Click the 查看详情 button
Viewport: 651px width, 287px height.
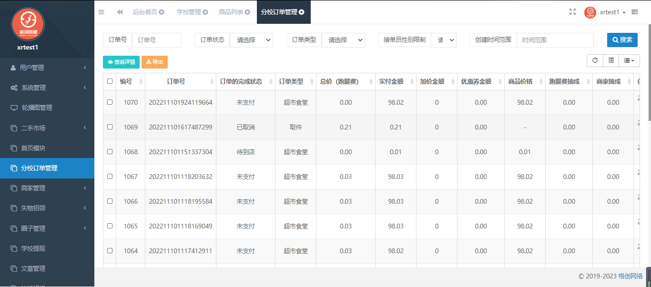121,62
